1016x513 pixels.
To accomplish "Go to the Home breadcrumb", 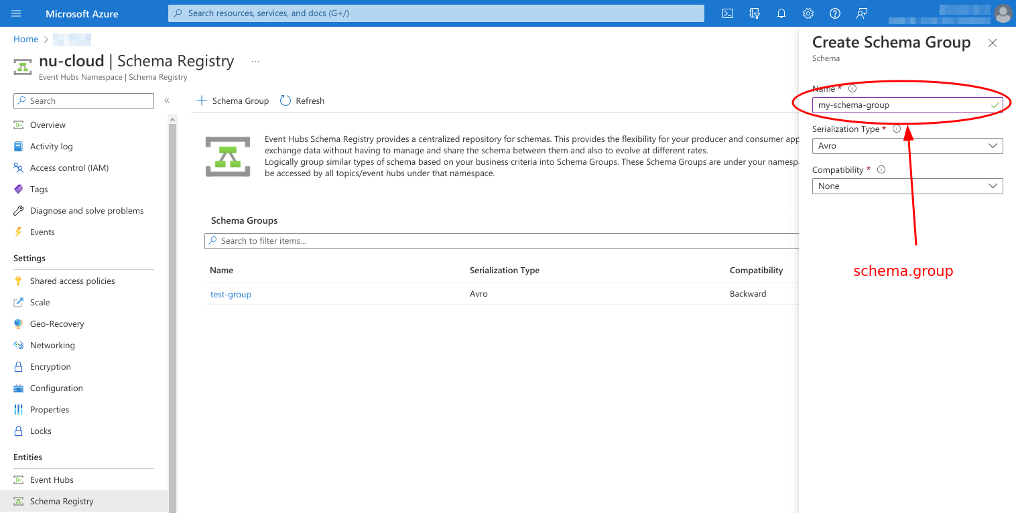I will (25, 39).
